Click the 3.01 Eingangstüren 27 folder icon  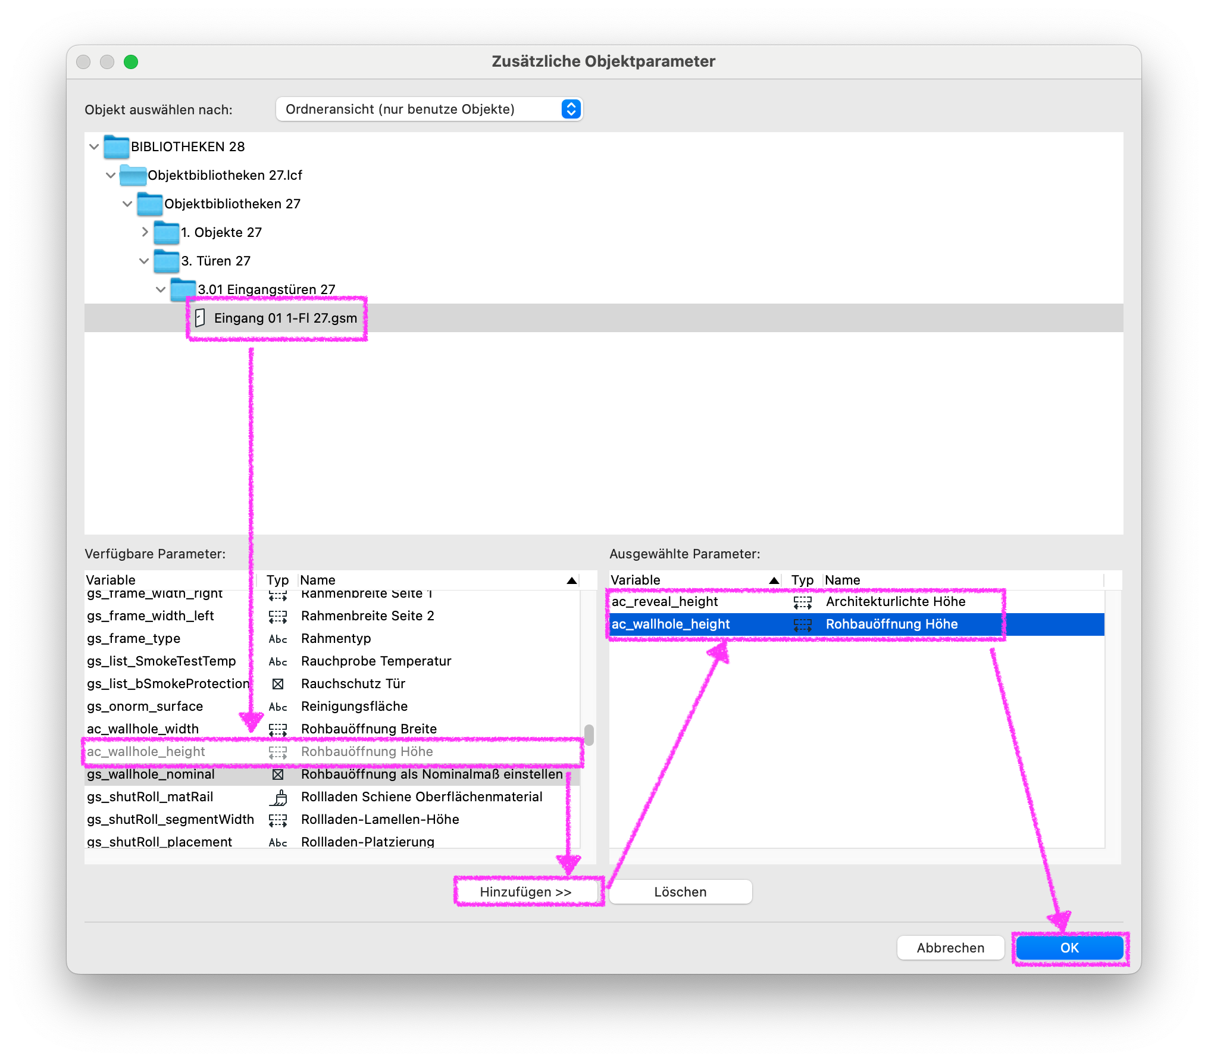pyautogui.click(x=183, y=289)
